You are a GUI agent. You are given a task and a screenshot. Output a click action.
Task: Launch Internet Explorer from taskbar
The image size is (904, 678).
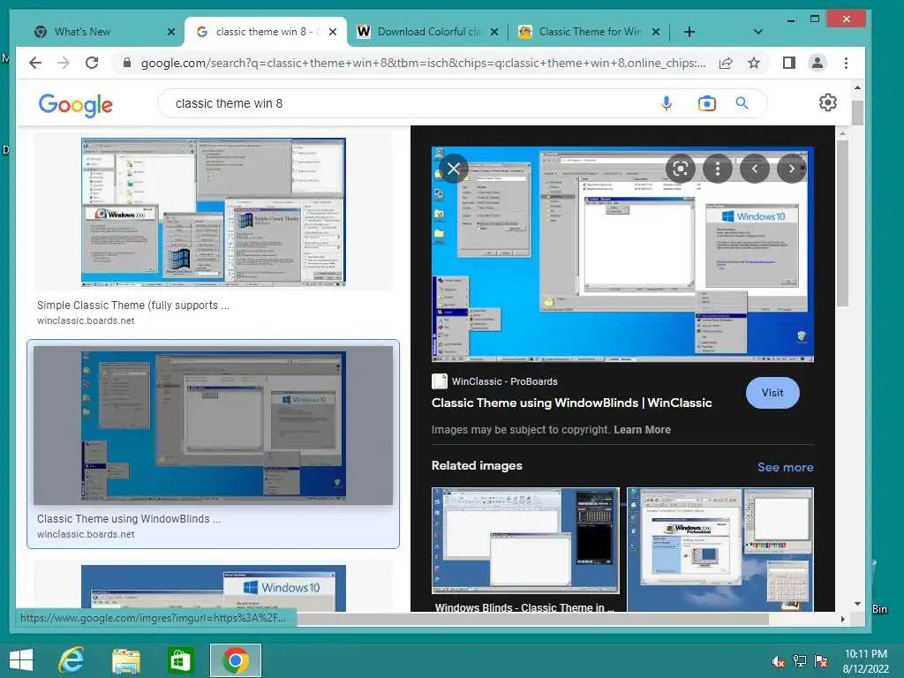pyautogui.click(x=72, y=660)
